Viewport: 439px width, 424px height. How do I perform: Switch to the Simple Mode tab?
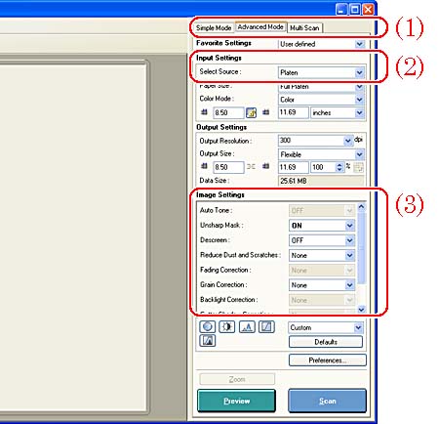(x=214, y=28)
